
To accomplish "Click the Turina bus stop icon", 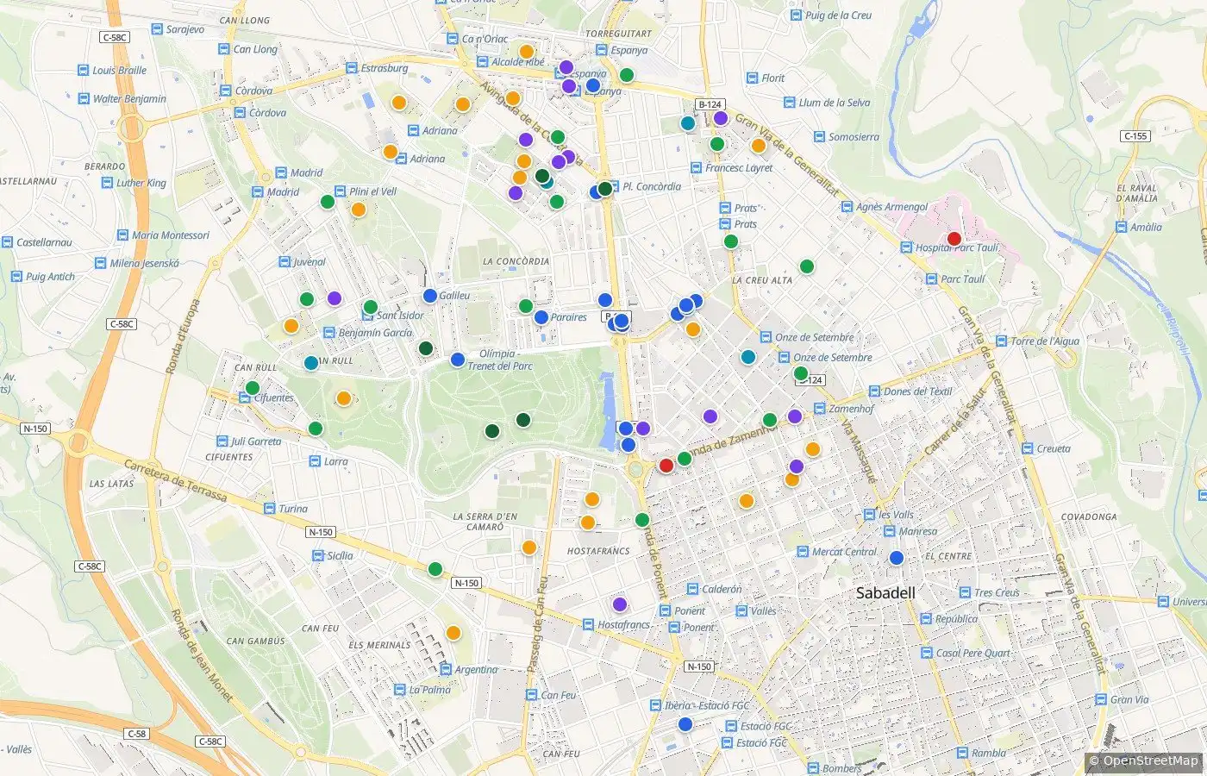I will 270,509.
